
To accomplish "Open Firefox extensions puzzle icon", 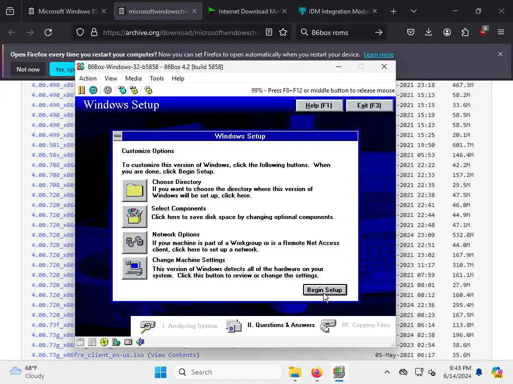I will 465,32.
